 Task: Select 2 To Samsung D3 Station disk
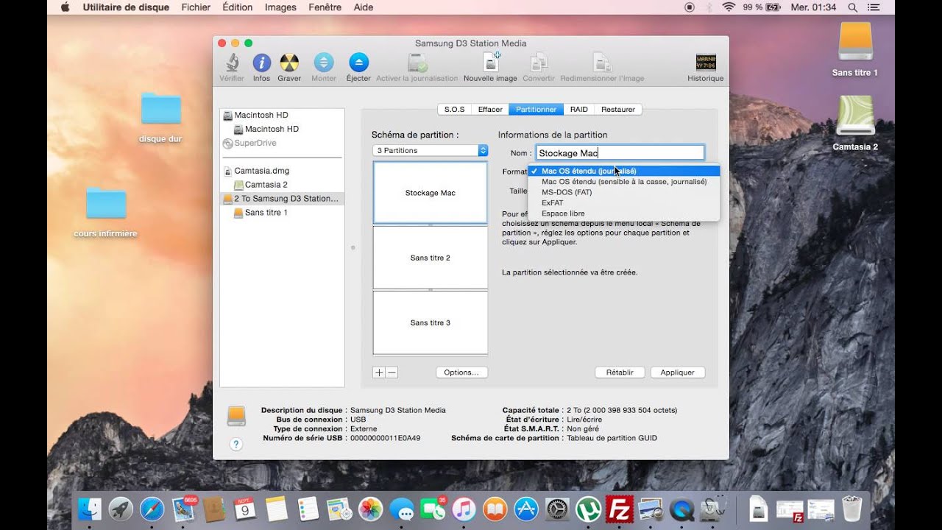[x=283, y=199]
